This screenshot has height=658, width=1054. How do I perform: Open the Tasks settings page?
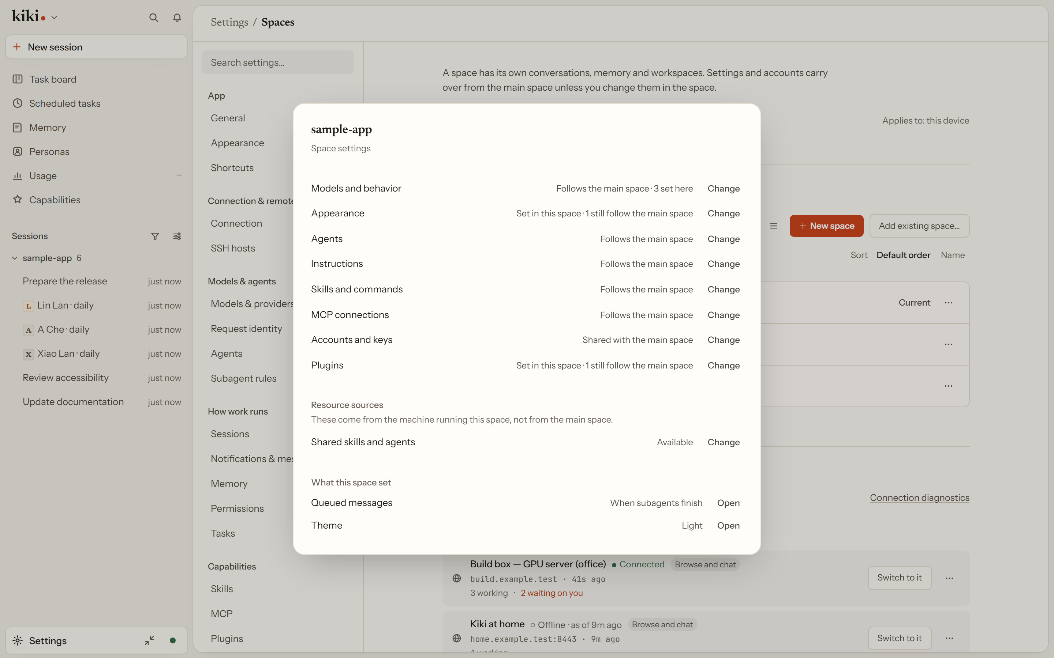tap(223, 534)
